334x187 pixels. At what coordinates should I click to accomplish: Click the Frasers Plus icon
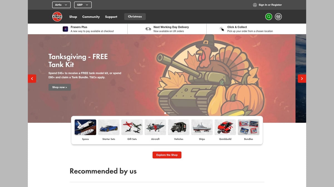point(65,29)
